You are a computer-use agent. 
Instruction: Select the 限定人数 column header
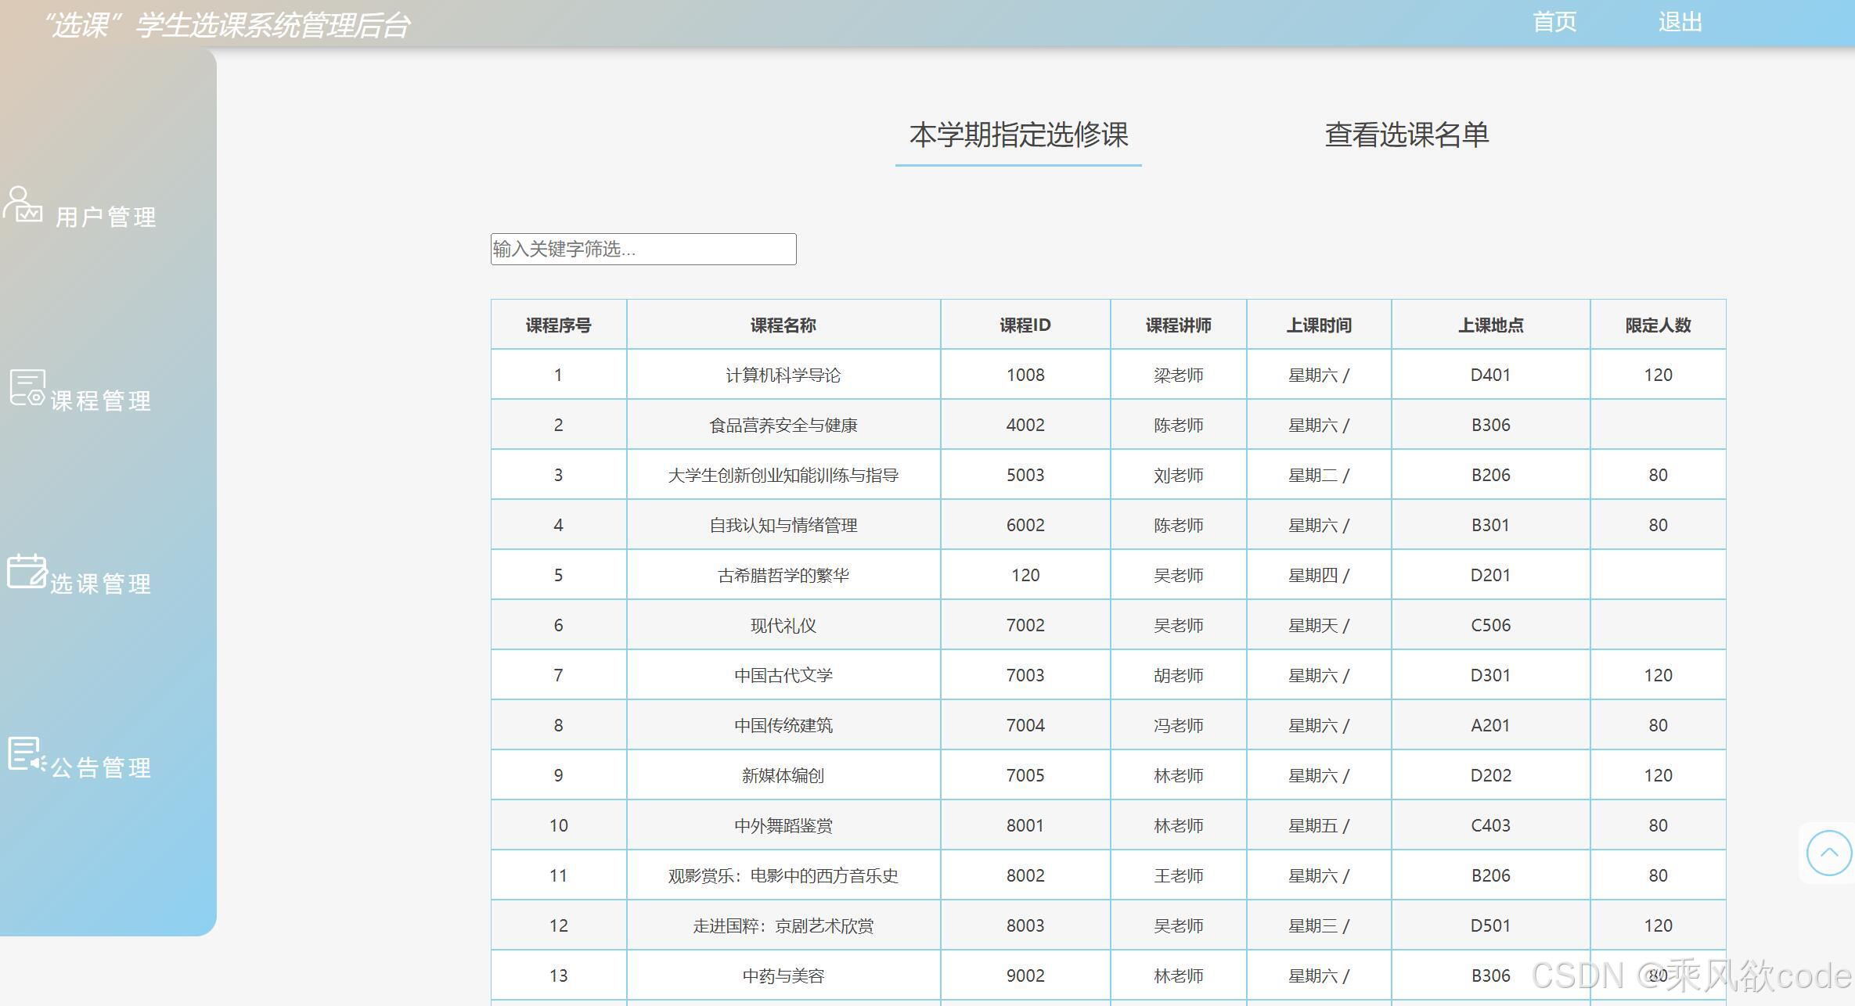(x=1657, y=324)
